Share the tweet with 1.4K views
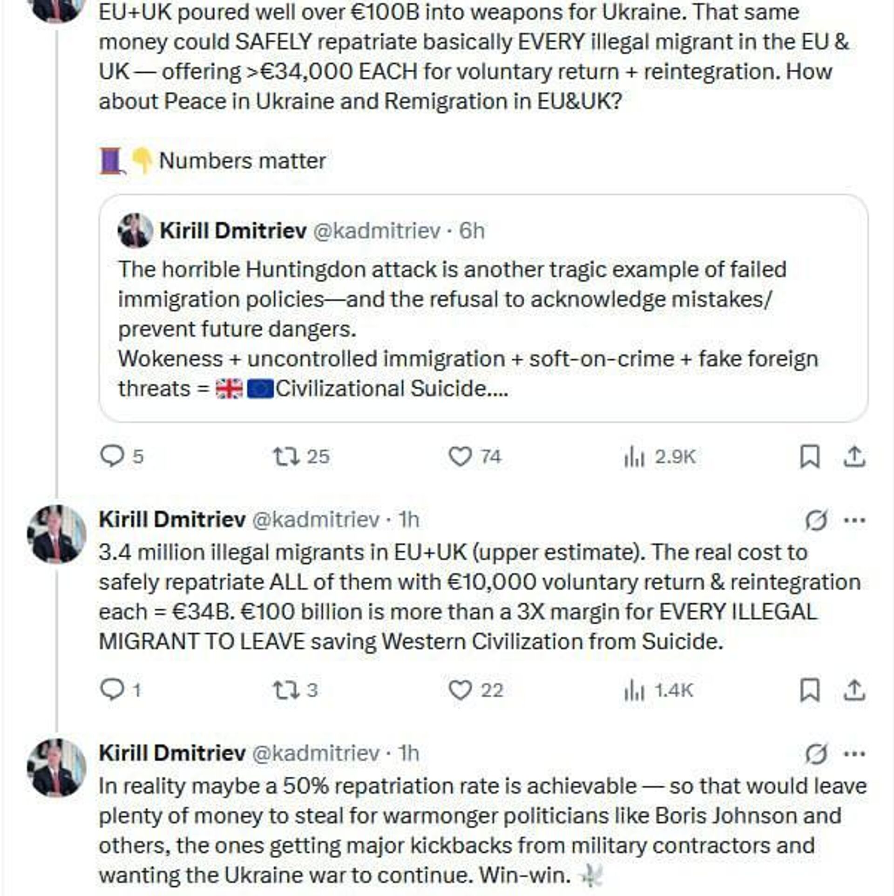894x896 pixels. coord(855,691)
